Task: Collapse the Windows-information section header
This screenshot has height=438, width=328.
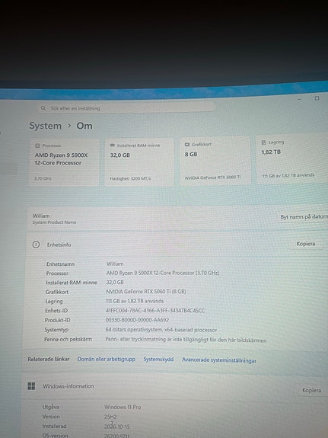Action: [174, 387]
